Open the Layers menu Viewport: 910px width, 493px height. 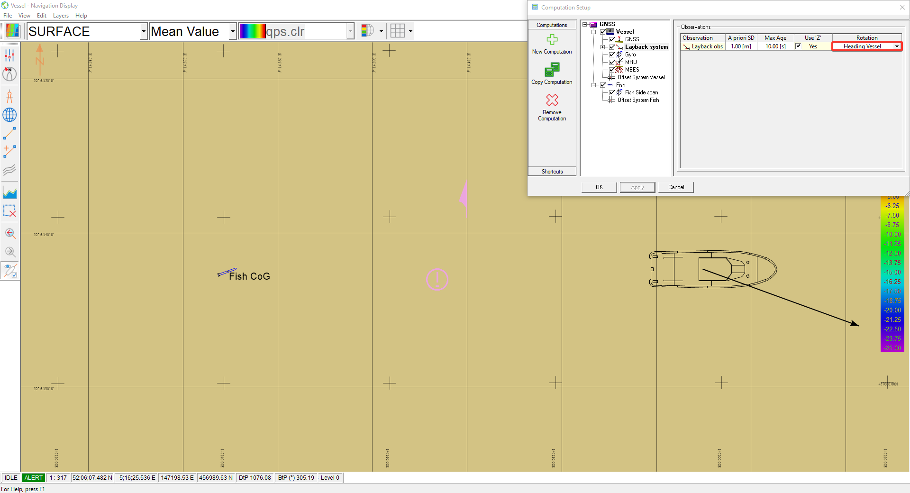pyautogui.click(x=61, y=16)
